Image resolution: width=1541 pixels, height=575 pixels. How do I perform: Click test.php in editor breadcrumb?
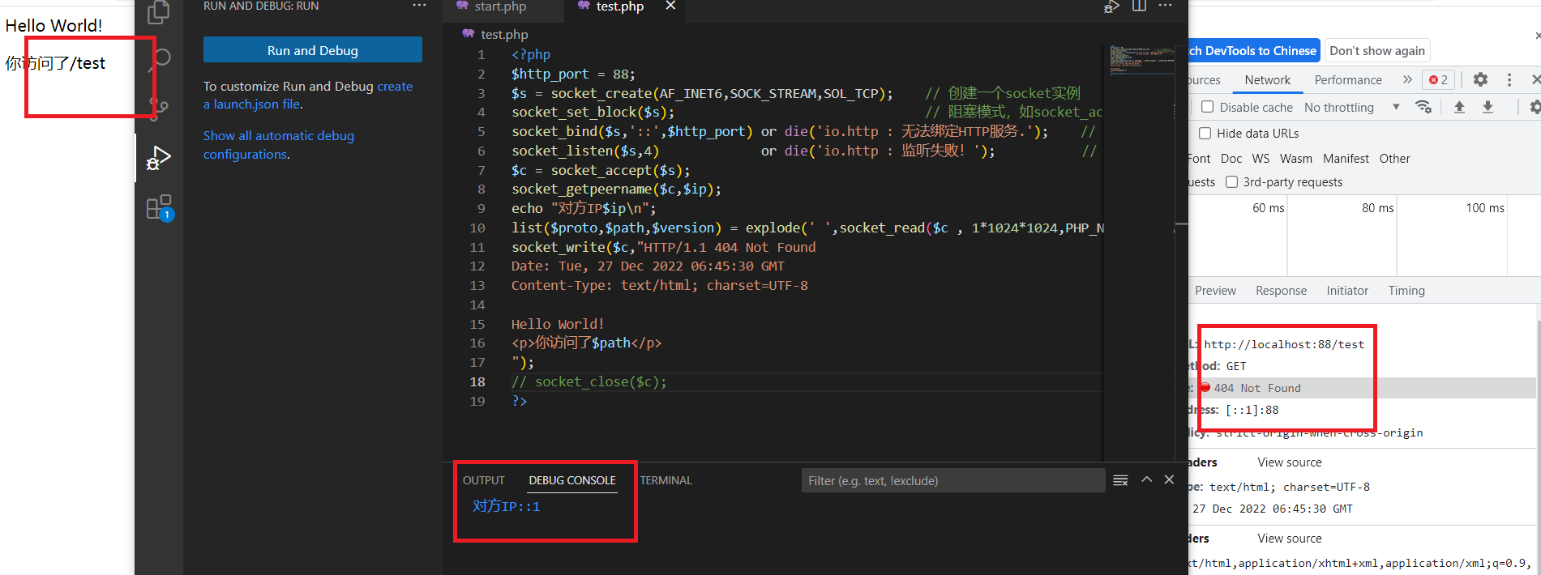tap(504, 34)
